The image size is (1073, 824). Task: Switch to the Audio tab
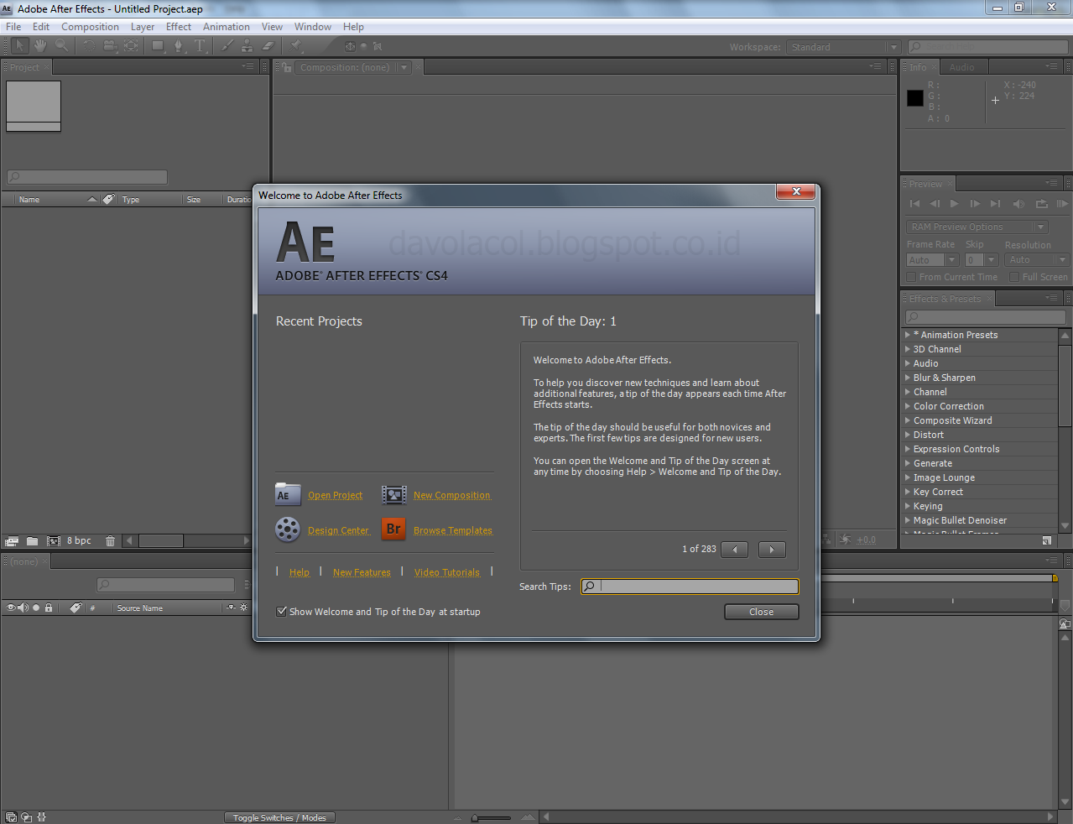962,67
